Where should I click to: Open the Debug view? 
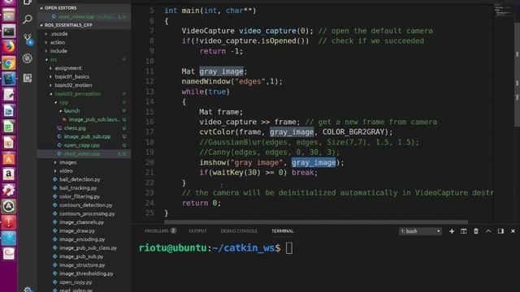(28, 58)
